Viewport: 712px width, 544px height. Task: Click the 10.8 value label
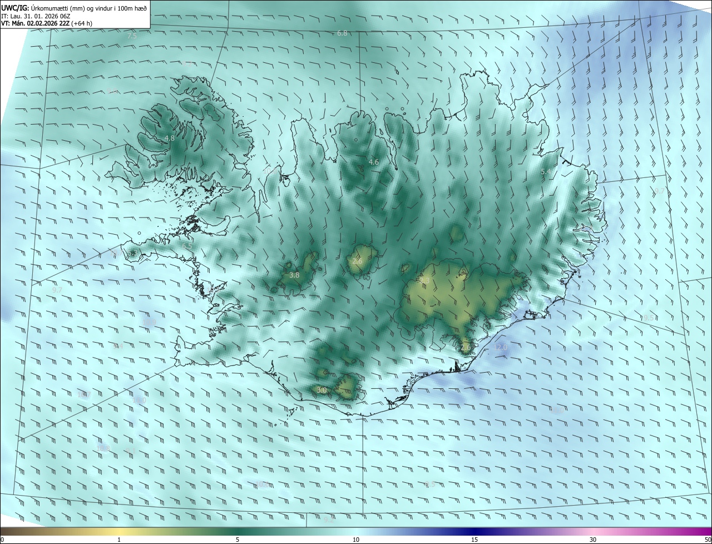coord(103,448)
